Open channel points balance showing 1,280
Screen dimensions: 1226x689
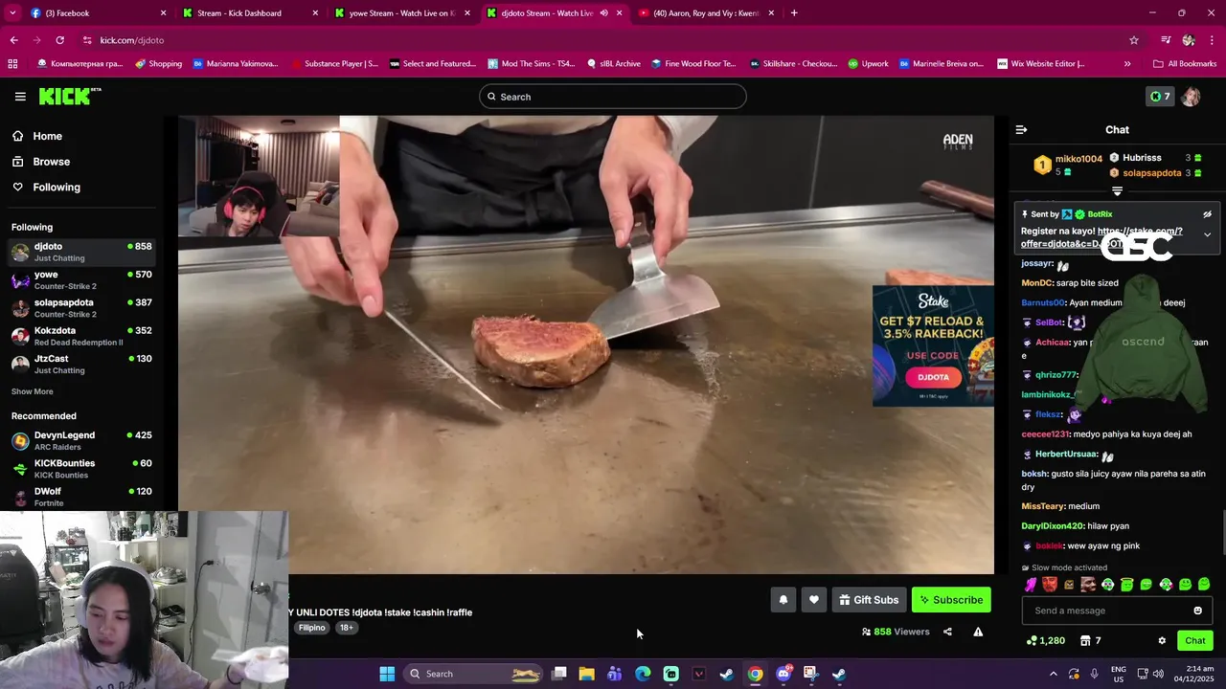[1045, 641]
